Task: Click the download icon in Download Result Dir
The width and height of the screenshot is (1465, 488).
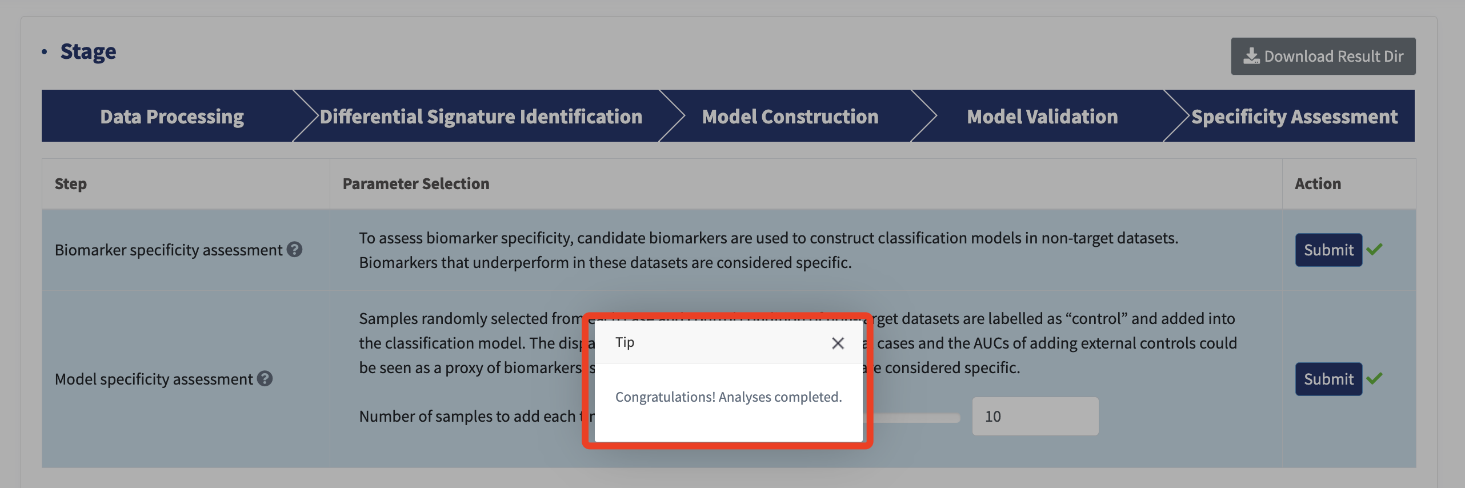Action: [x=1251, y=56]
